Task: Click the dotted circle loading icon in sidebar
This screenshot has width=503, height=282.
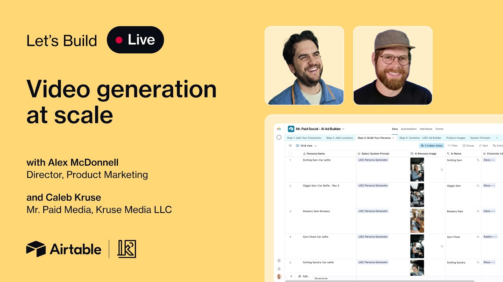Action: click(x=279, y=137)
